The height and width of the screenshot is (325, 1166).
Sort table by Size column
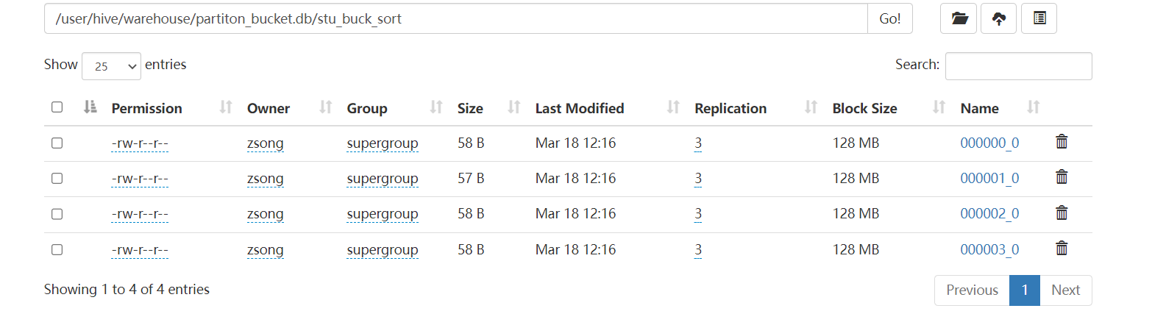pos(470,108)
